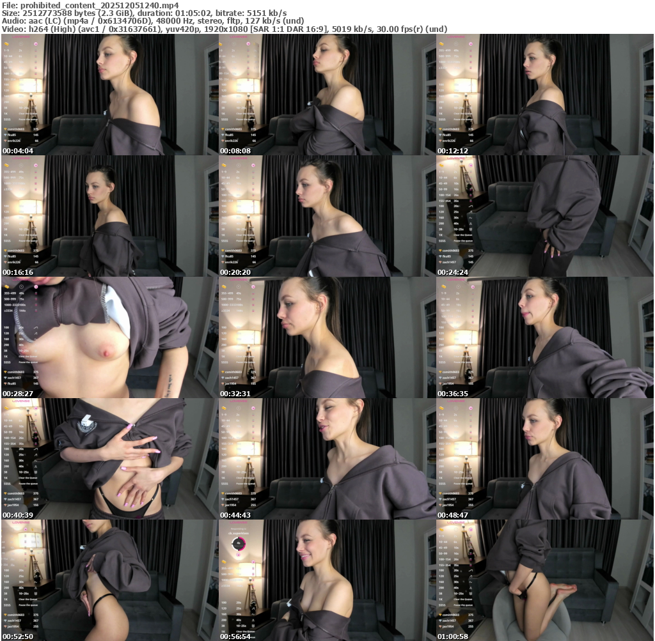655x641 pixels.
Task: Select the frame at 00:48:47
Action: tap(544, 459)
